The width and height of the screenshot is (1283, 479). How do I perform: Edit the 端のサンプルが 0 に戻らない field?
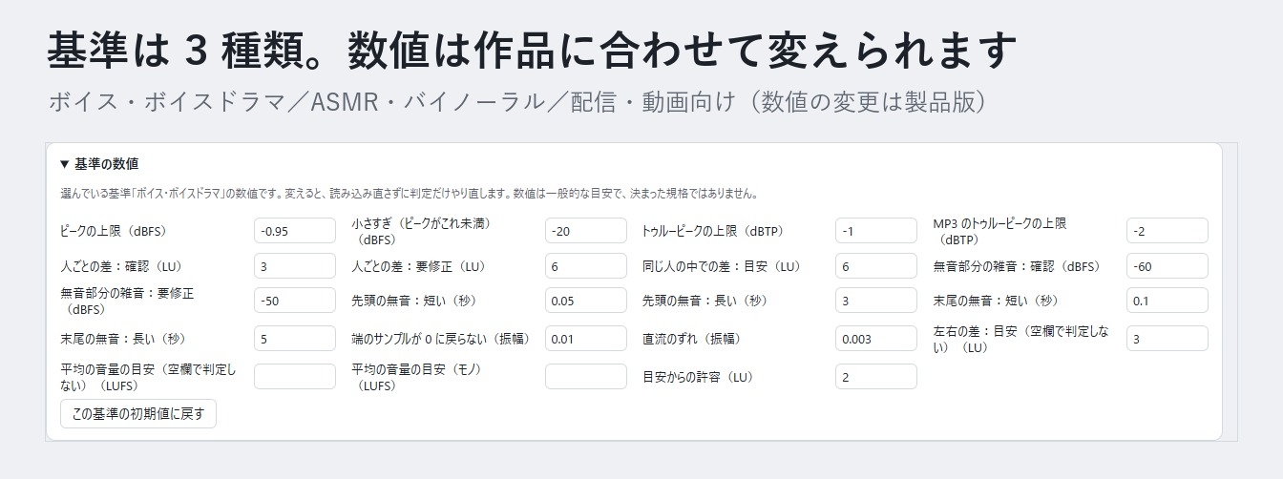click(x=586, y=339)
